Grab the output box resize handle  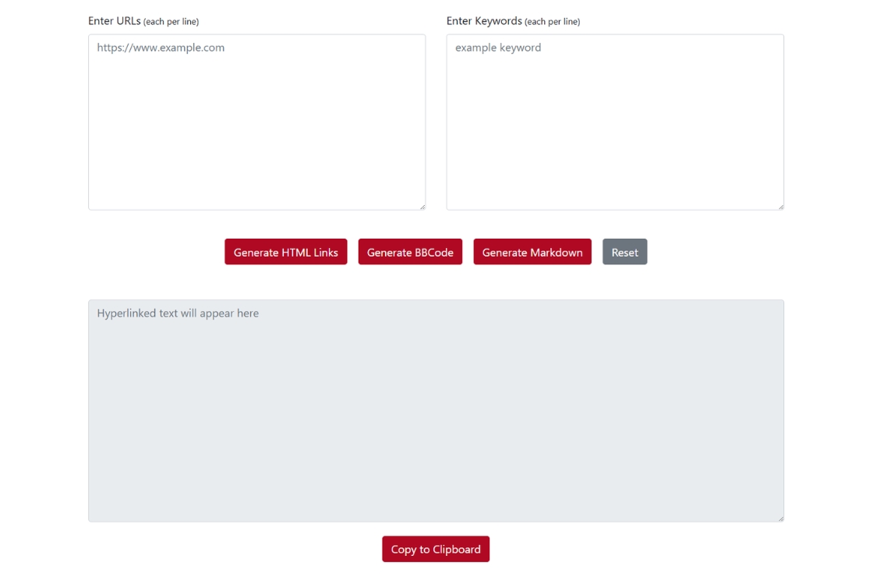pos(780,518)
